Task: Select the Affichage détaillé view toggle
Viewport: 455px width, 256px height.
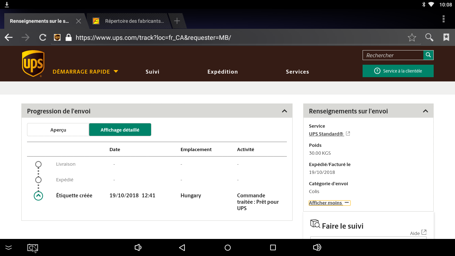Action: [120, 130]
